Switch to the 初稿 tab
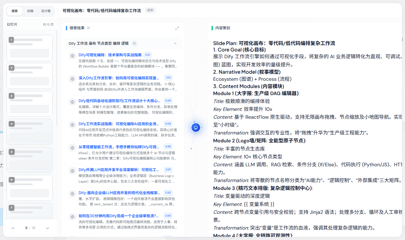405x240 pixels. [30, 11]
